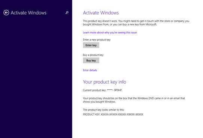Open the Error details link
203x138 pixels.
click(90, 70)
